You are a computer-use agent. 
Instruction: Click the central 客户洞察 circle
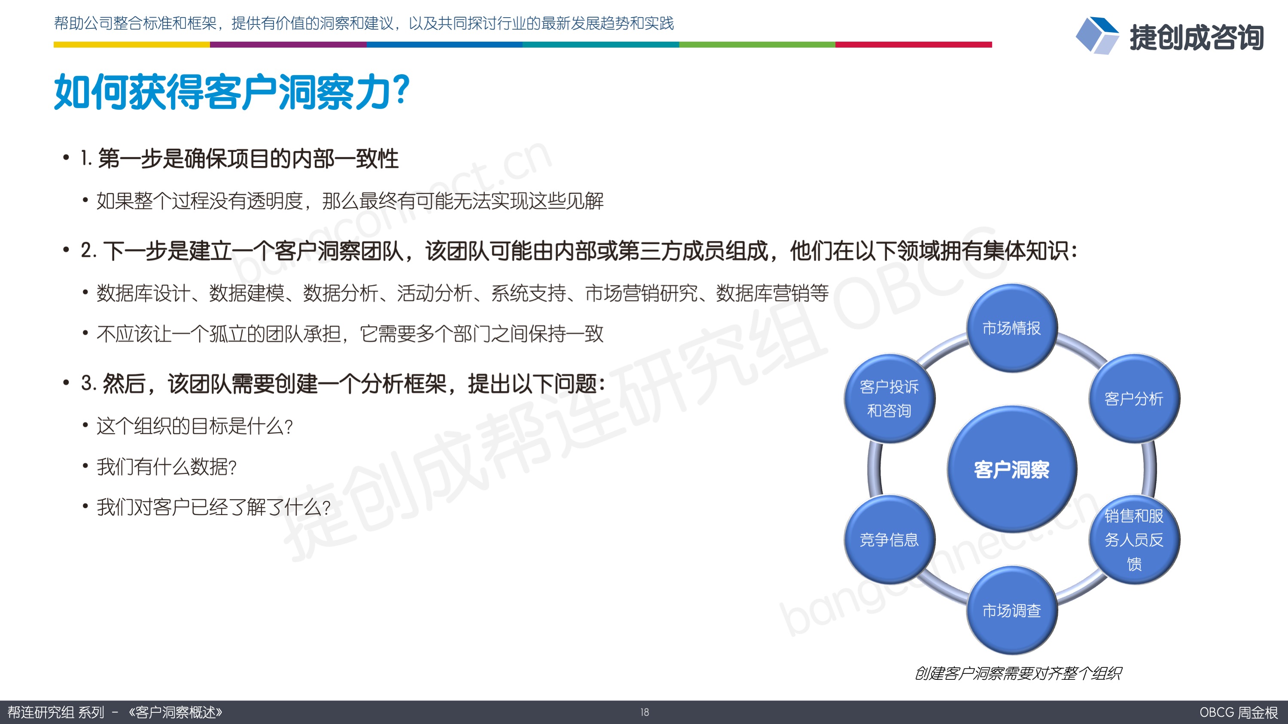click(1011, 469)
